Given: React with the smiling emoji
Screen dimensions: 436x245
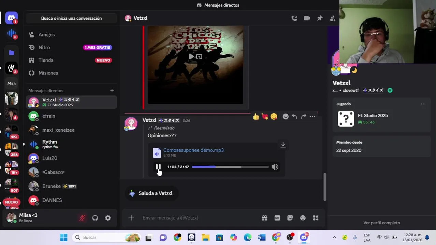Looking at the screenshot, I should point(274,117).
